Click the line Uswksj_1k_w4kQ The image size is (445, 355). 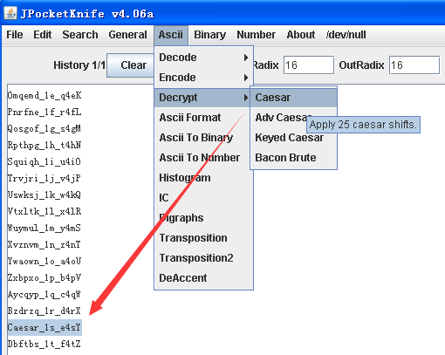[x=44, y=195]
